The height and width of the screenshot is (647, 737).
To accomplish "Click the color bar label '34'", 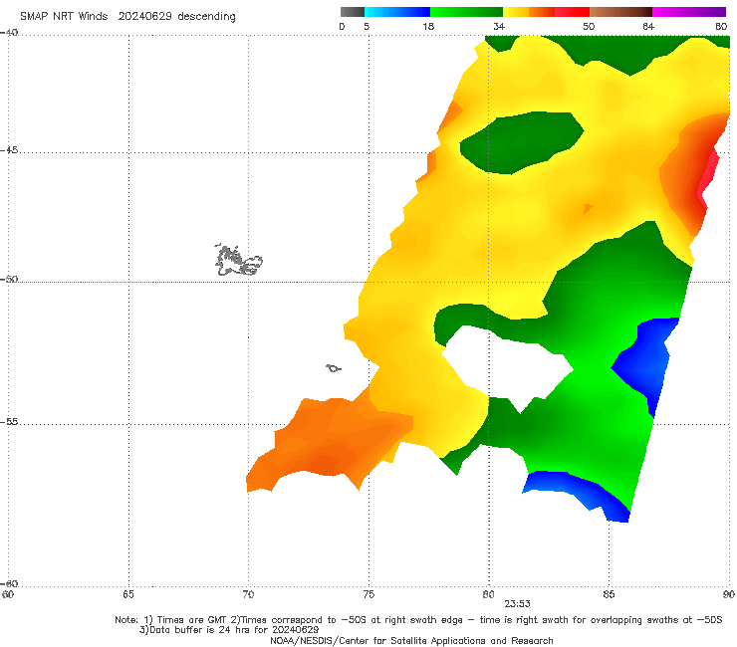I will [x=499, y=27].
